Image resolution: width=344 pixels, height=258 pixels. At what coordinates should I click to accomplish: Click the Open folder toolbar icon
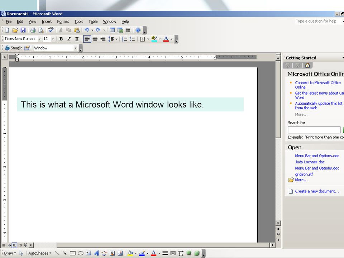[15, 30]
